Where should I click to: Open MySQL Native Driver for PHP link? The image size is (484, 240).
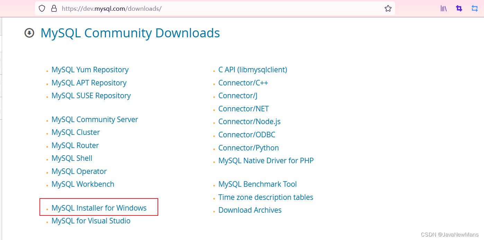pyautogui.click(x=266, y=161)
